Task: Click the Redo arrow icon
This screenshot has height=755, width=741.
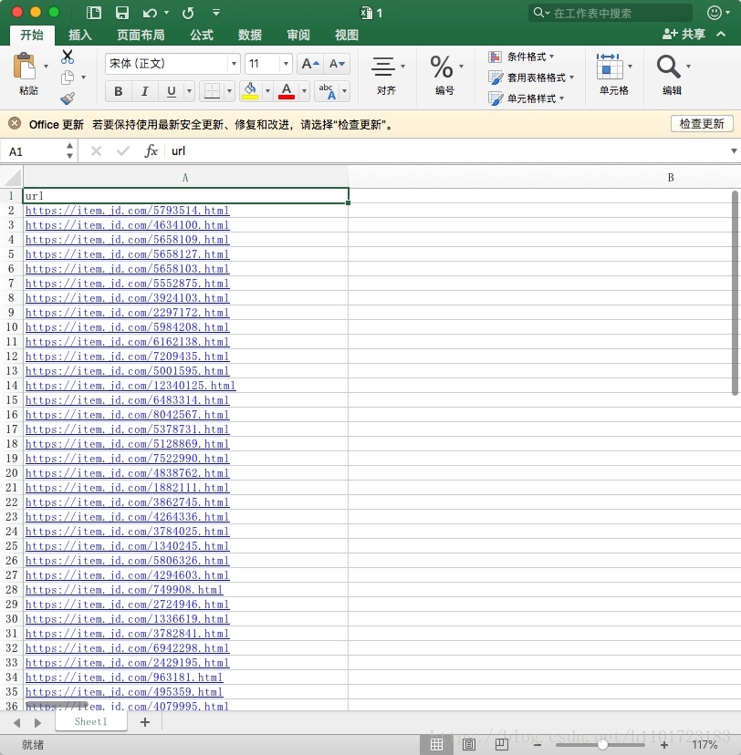Action: 188,13
